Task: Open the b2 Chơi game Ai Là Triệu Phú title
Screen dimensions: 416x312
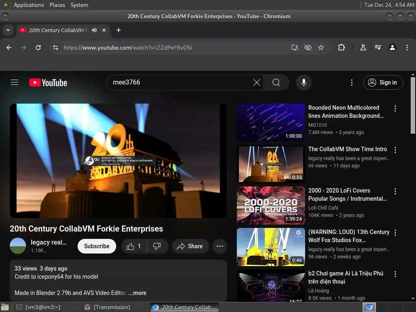Action: (x=346, y=277)
